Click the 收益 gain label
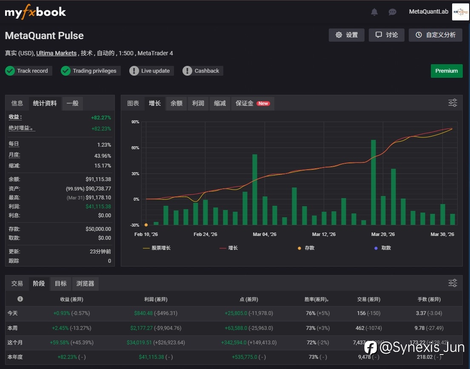This screenshot has width=470, height=369. 15,117
